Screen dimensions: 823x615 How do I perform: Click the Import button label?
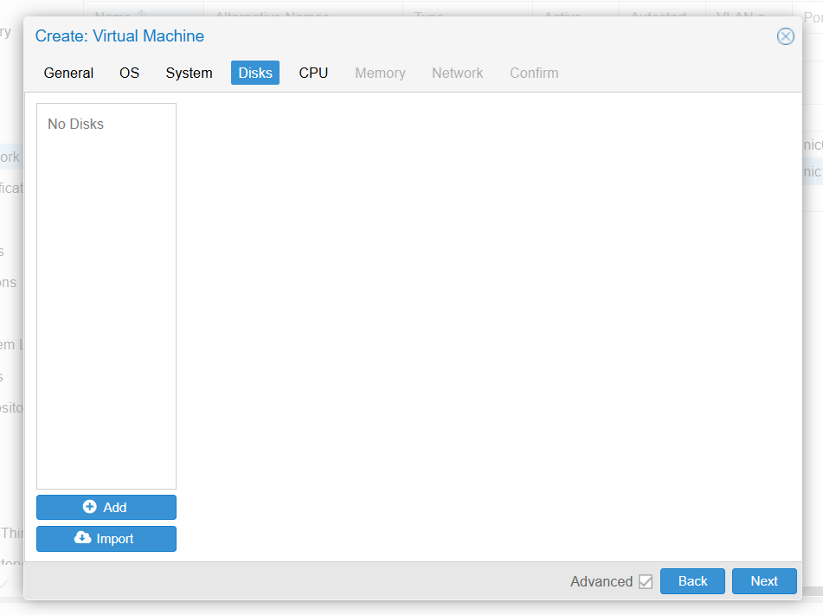click(x=115, y=539)
